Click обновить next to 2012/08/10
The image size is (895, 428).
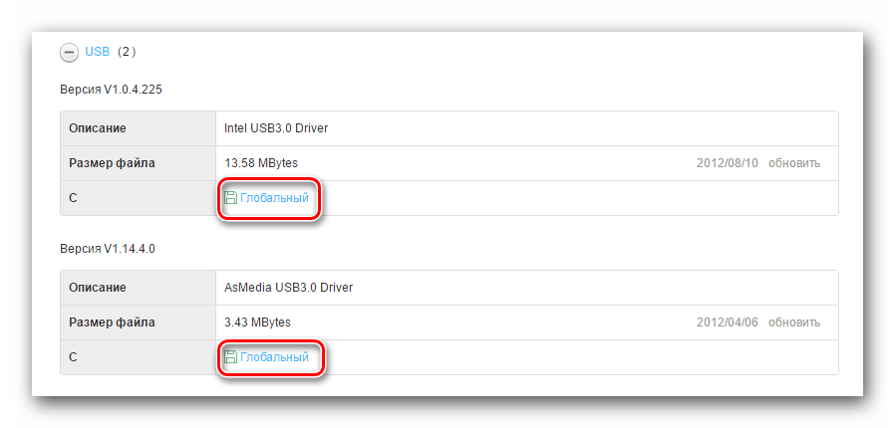pos(794,163)
